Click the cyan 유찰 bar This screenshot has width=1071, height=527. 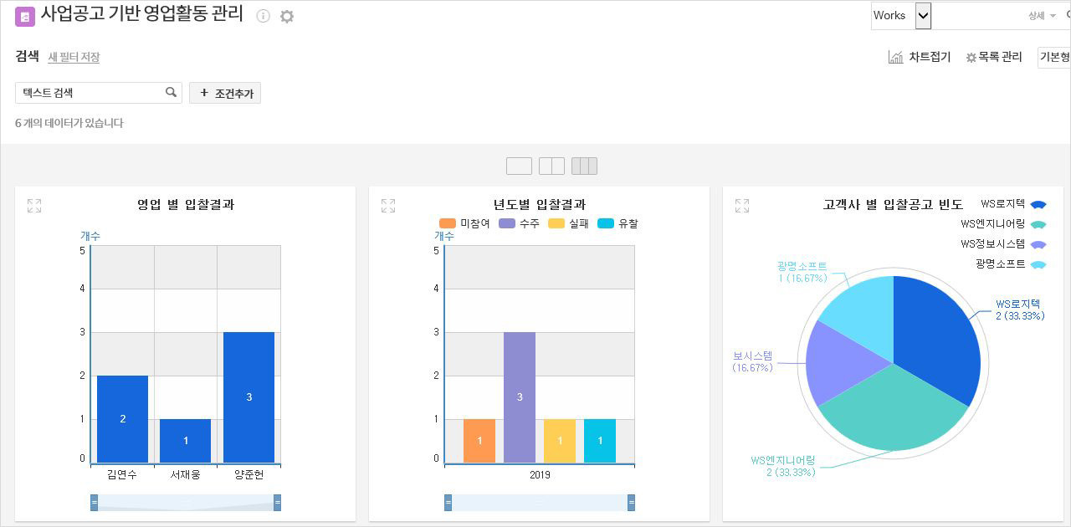pos(600,441)
